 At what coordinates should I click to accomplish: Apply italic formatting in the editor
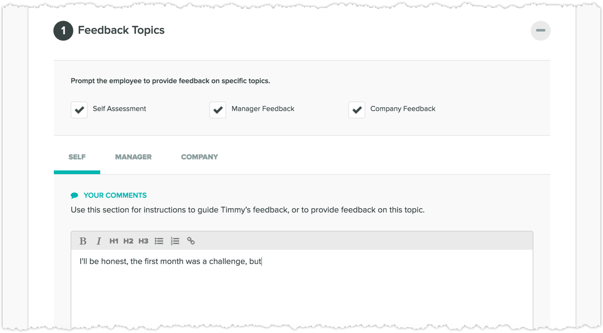99,240
